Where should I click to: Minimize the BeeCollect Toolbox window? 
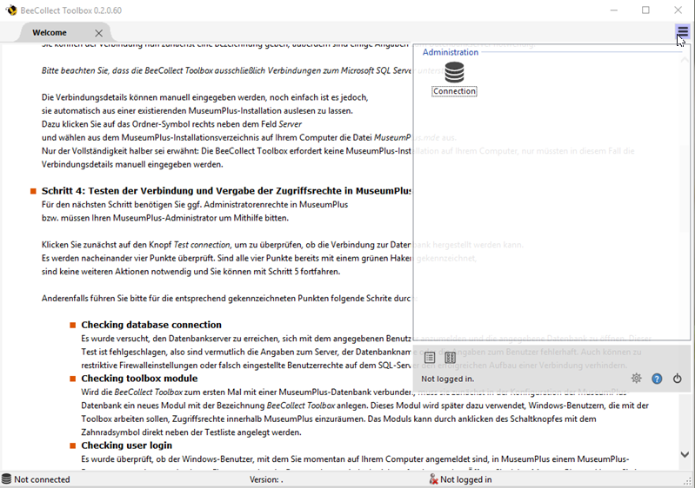[614, 10]
